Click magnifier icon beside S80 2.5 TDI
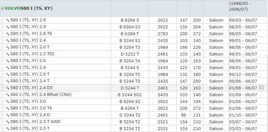This screenshot has height=132, width=268. click(x=7, y=54)
